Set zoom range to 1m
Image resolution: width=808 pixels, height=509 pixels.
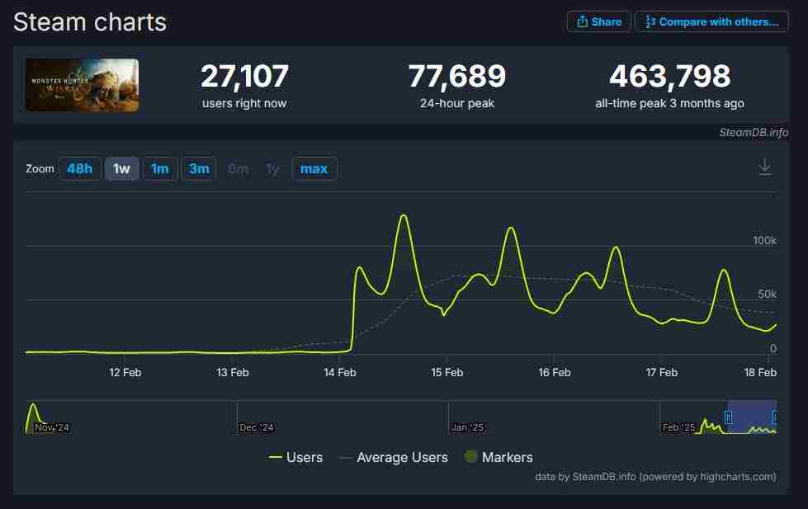[160, 169]
